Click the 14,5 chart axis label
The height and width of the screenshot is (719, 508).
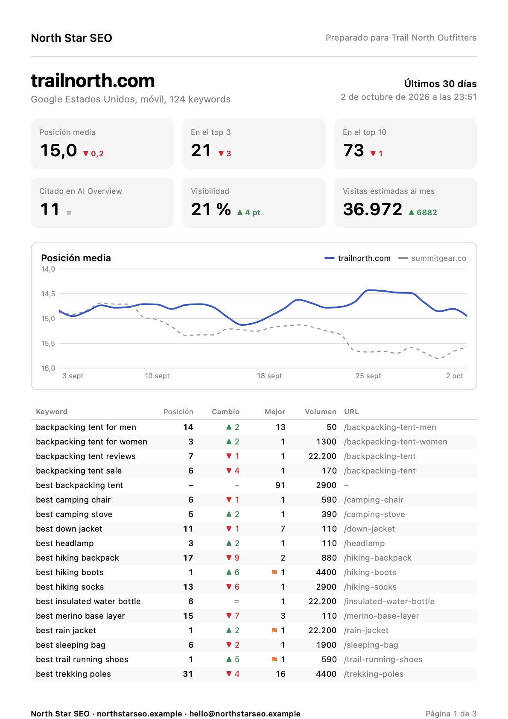tap(48, 294)
